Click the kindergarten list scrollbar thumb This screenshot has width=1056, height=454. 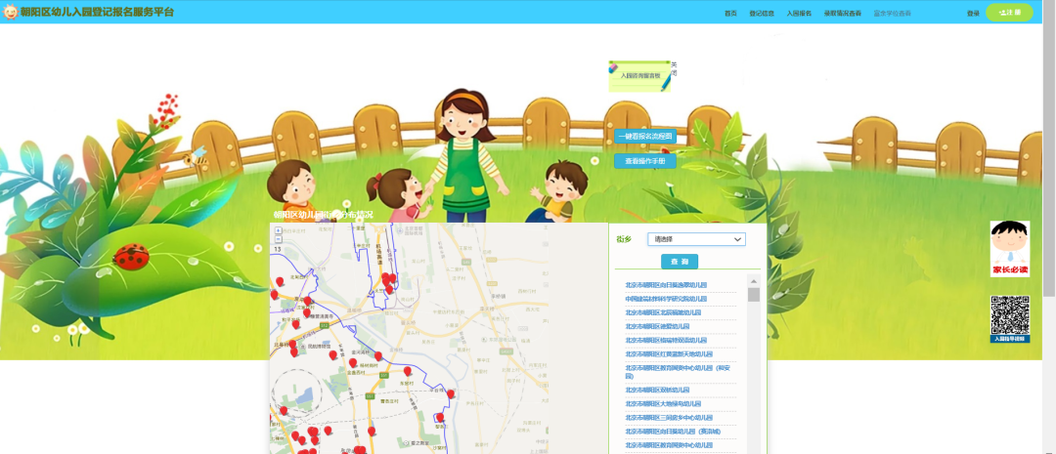click(754, 295)
